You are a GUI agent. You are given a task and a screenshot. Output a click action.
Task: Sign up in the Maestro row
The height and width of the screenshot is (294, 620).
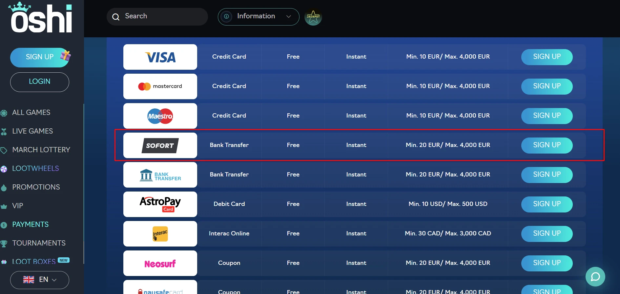tap(547, 116)
